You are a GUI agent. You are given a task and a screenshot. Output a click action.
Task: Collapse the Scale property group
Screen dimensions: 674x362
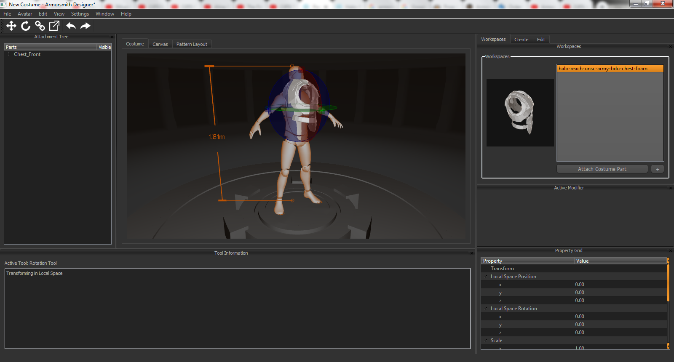[486, 341]
